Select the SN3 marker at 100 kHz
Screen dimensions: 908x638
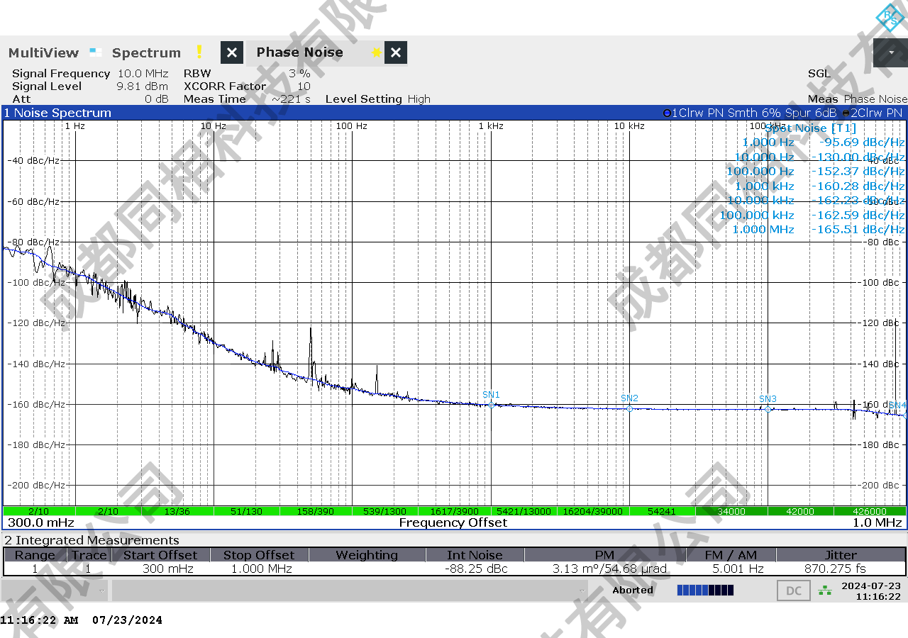pos(768,409)
